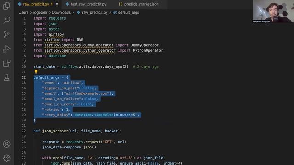Click 'datetime.timedelta' on line 19
The height and width of the screenshot is (165, 294).
pyautogui.click(x=94, y=115)
